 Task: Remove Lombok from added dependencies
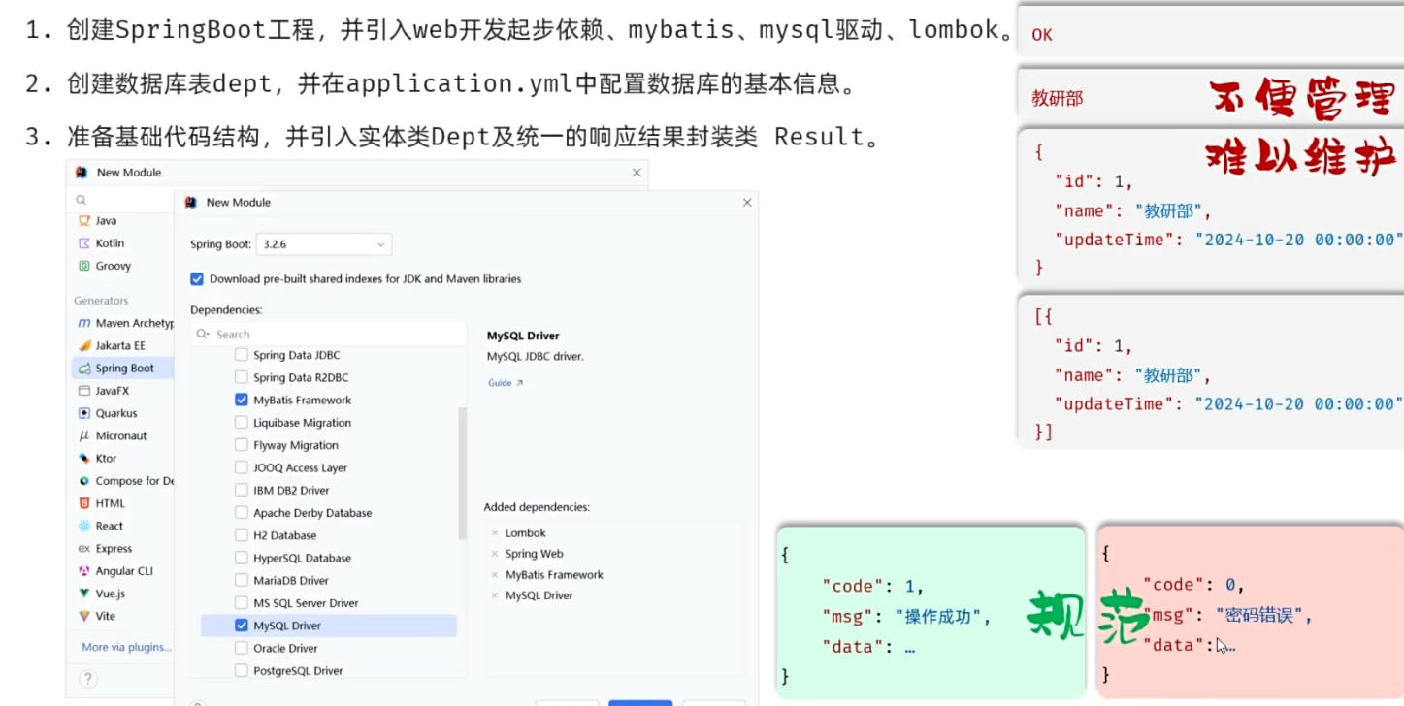495,533
